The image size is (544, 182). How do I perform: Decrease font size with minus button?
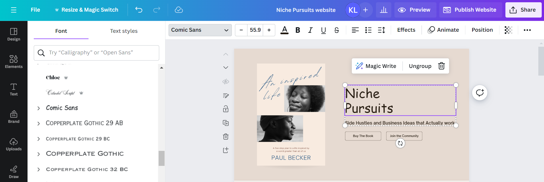[241, 30]
